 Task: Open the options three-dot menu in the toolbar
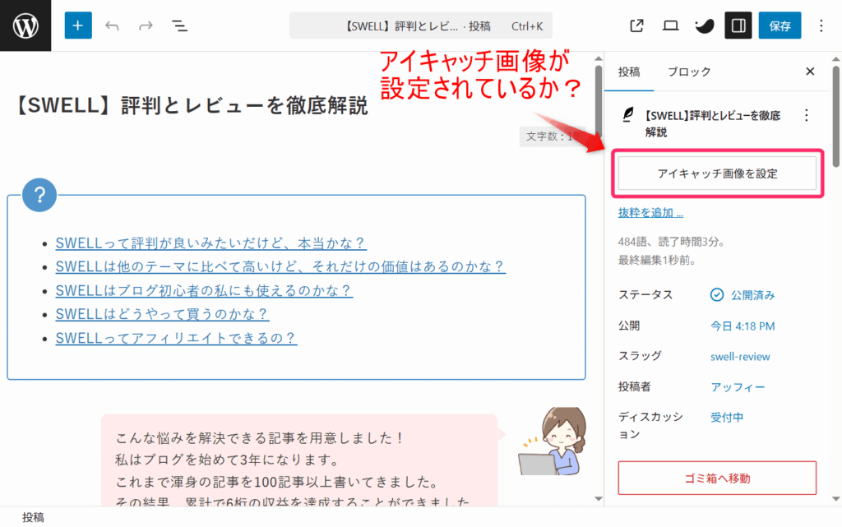[821, 25]
